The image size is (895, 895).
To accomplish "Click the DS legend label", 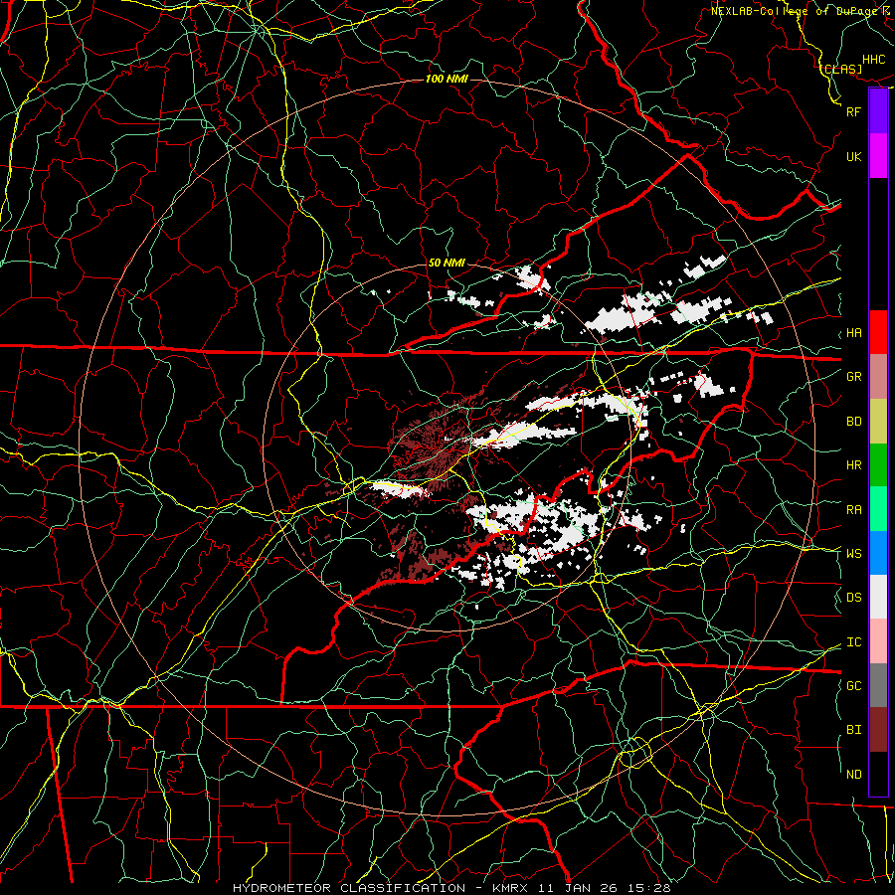I will pos(853,598).
